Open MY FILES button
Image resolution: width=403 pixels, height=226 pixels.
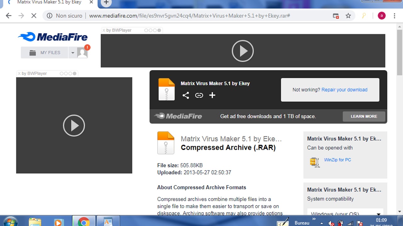44,52
